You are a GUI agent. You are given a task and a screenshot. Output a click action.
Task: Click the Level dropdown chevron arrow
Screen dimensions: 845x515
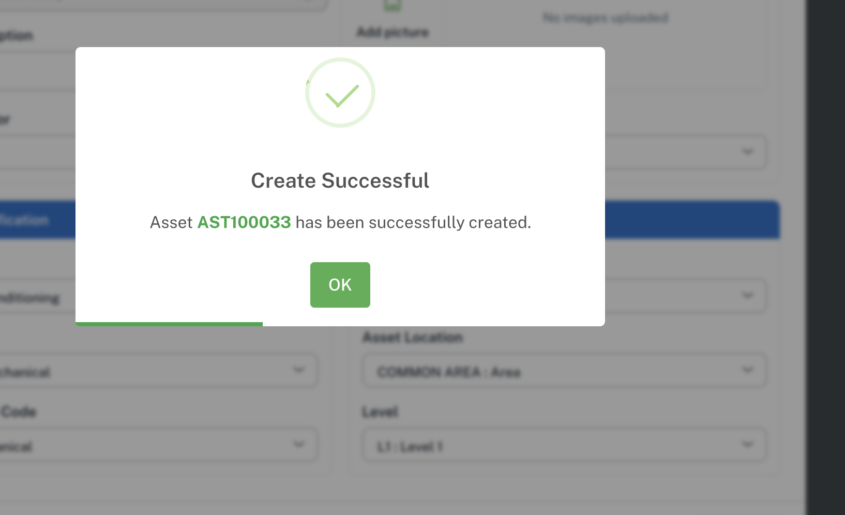tap(747, 445)
